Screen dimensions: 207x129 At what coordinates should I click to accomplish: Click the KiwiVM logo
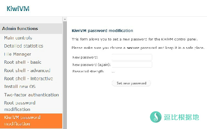[x=18, y=9]
